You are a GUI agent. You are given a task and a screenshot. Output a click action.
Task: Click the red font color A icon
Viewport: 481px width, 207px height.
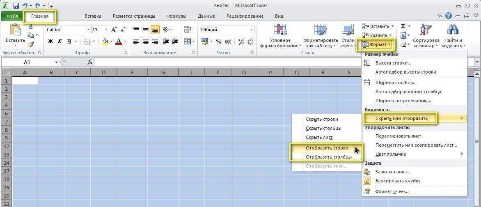119,41
